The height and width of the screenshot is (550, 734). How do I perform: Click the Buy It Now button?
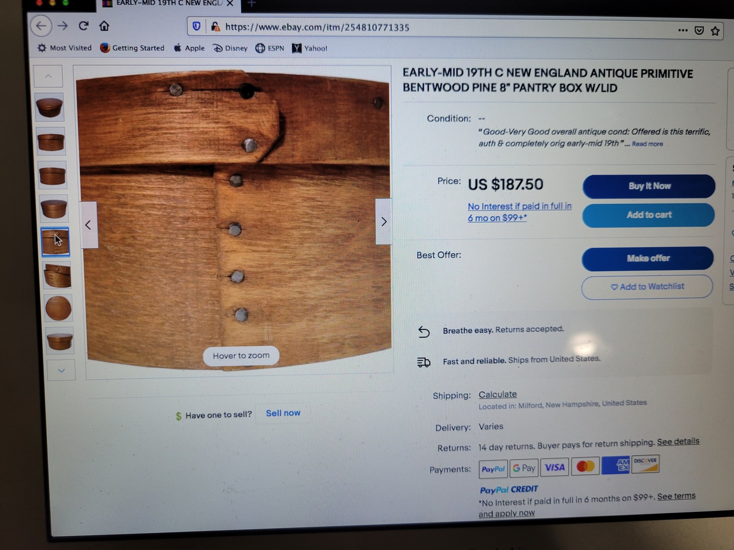pos(649,186)
